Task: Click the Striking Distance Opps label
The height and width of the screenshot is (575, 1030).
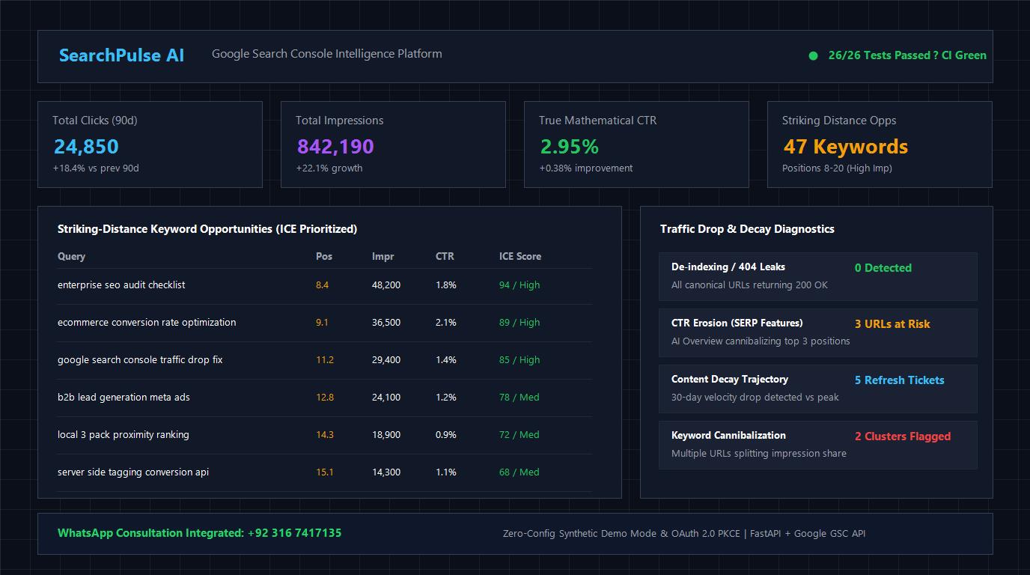Action: click(839, 121)
